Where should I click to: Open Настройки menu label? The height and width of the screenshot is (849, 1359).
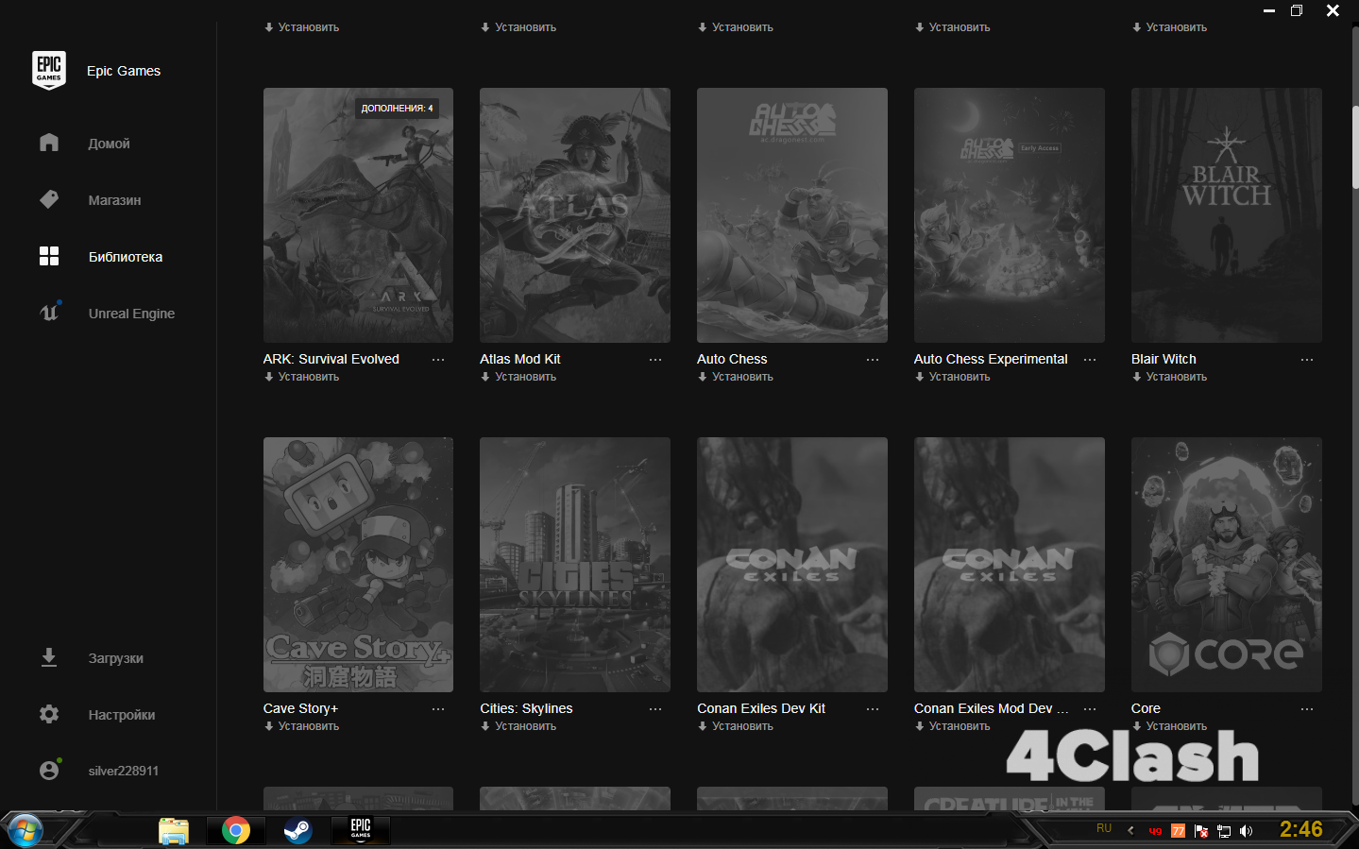(122, 715)
